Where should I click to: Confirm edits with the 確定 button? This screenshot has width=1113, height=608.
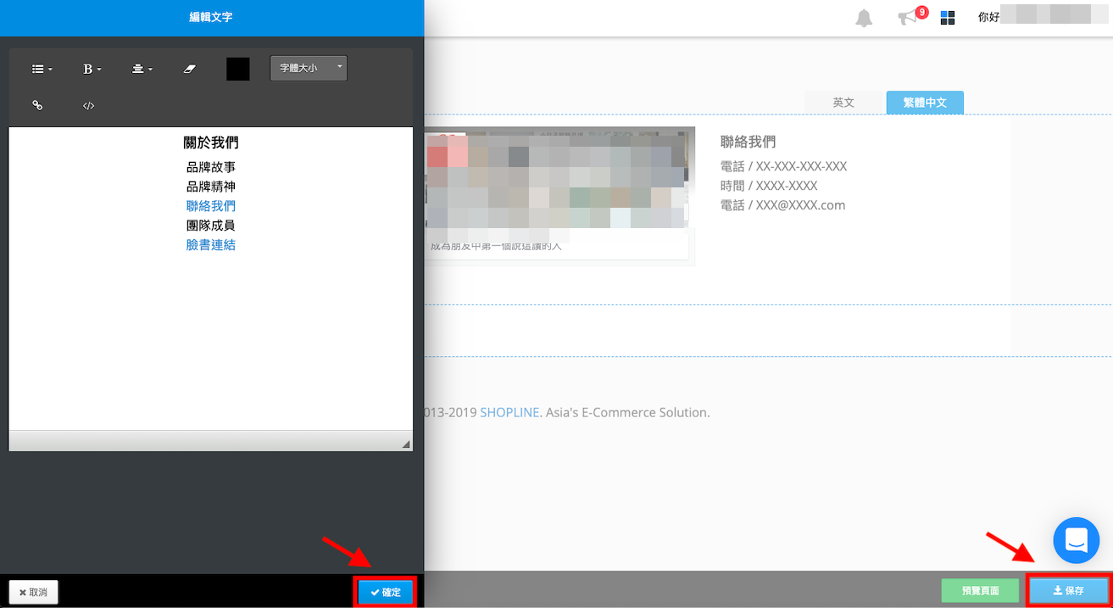click(x=386, y=592)
